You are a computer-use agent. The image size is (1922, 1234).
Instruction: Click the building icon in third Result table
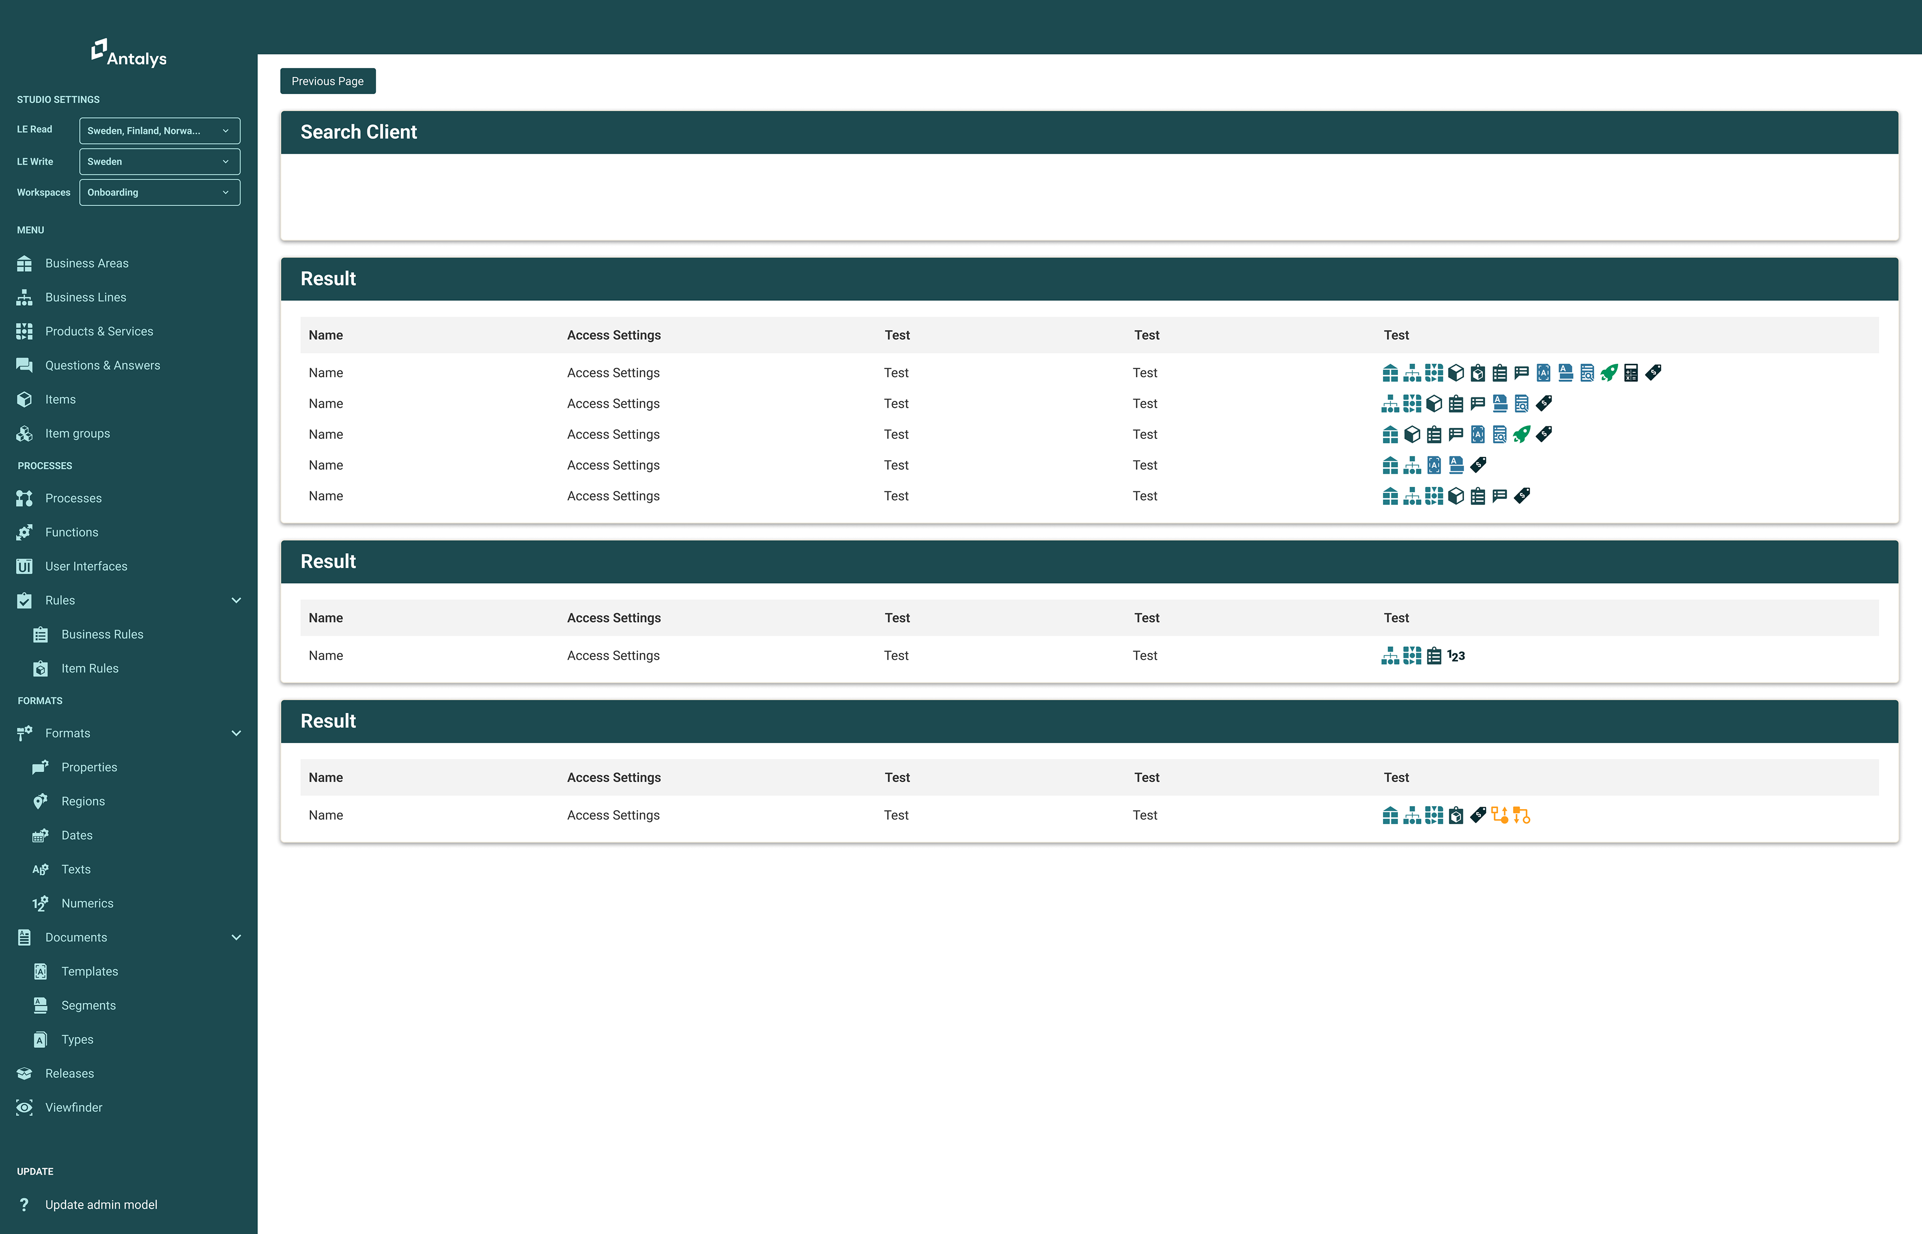tap(1390, 815)
